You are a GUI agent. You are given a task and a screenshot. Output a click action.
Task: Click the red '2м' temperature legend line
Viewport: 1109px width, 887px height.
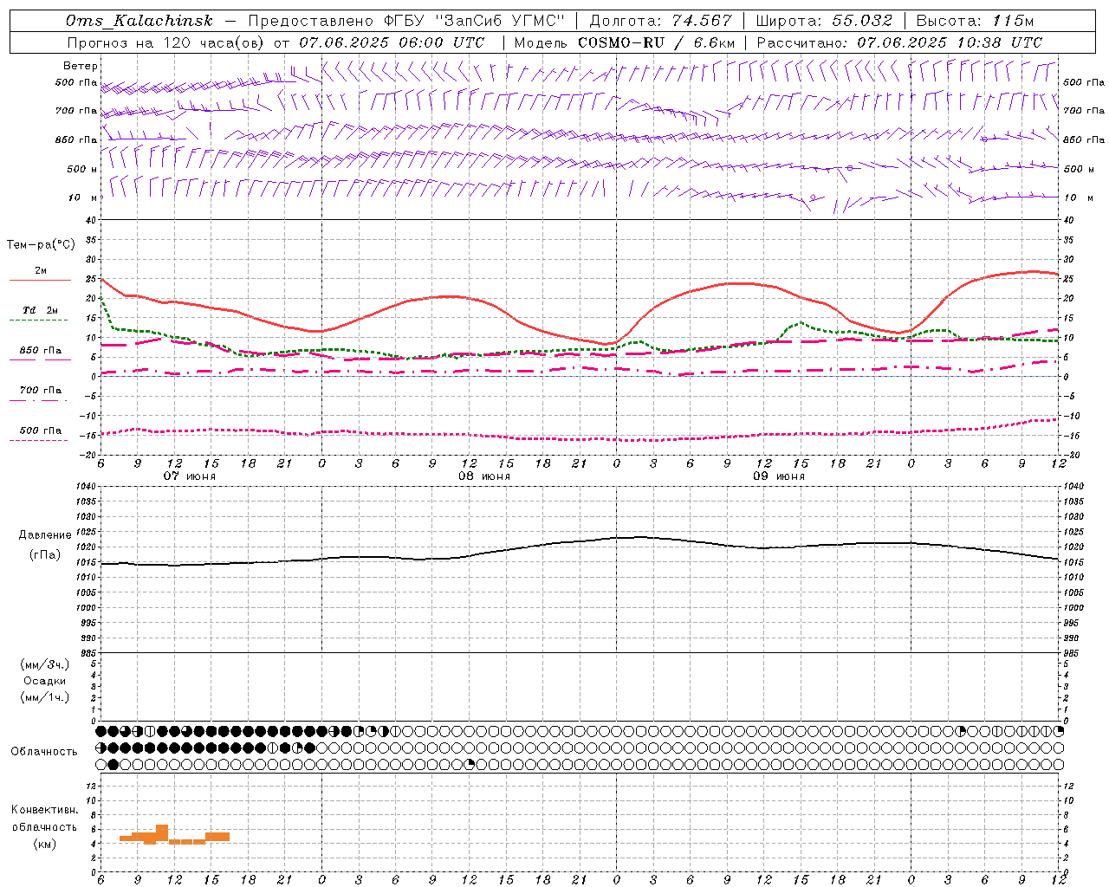[40, 281]
